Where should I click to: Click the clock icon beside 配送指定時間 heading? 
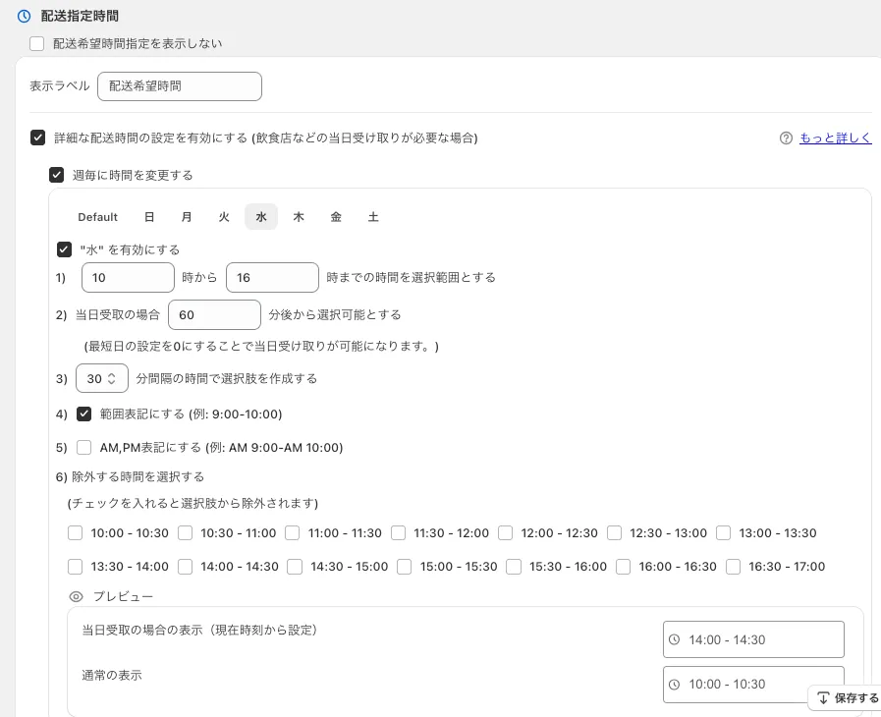(25, 17)
